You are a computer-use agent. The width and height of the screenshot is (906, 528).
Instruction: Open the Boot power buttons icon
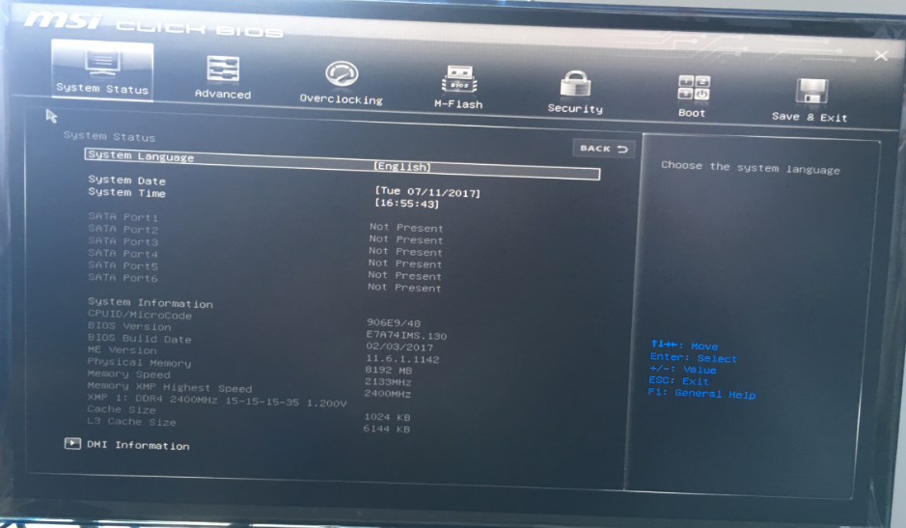click(x=694, y=88)
